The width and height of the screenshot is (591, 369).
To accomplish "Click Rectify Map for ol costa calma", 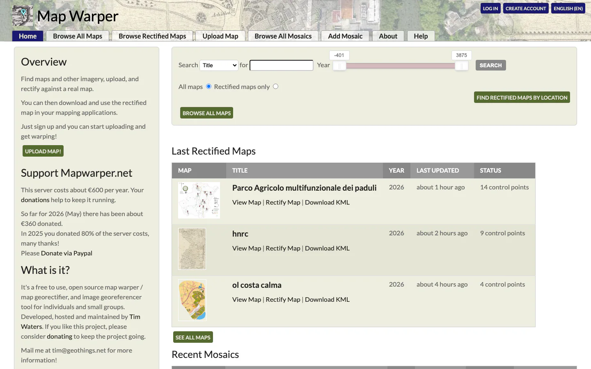I will coord(283,299).
